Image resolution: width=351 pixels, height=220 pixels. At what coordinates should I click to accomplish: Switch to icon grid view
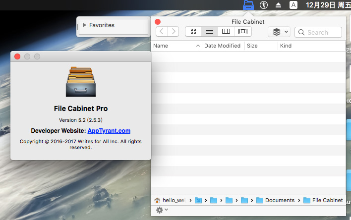point(193,31)
